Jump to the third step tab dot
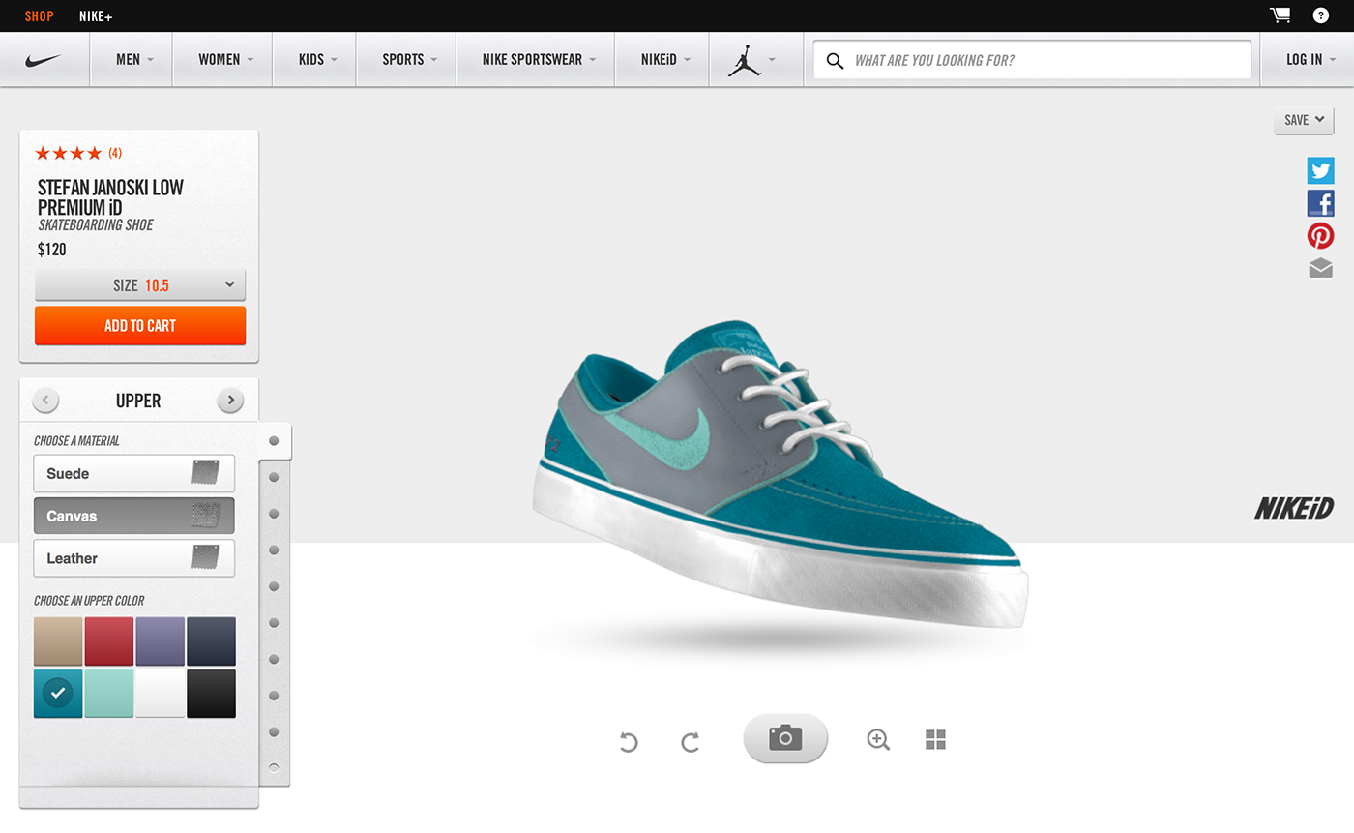The height and width of the screenshot is (833, 1354). tap(274, 514)
